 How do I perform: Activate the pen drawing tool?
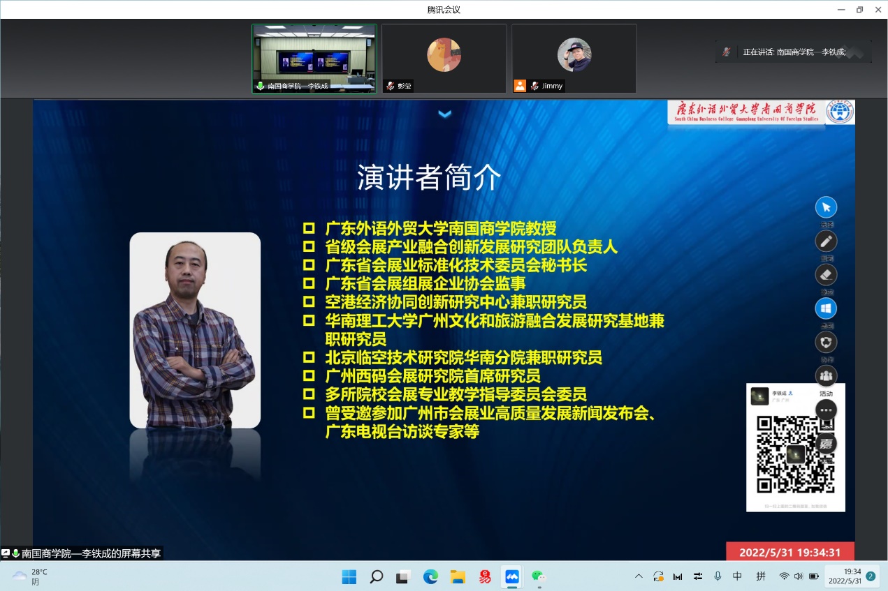coord(826,241)
